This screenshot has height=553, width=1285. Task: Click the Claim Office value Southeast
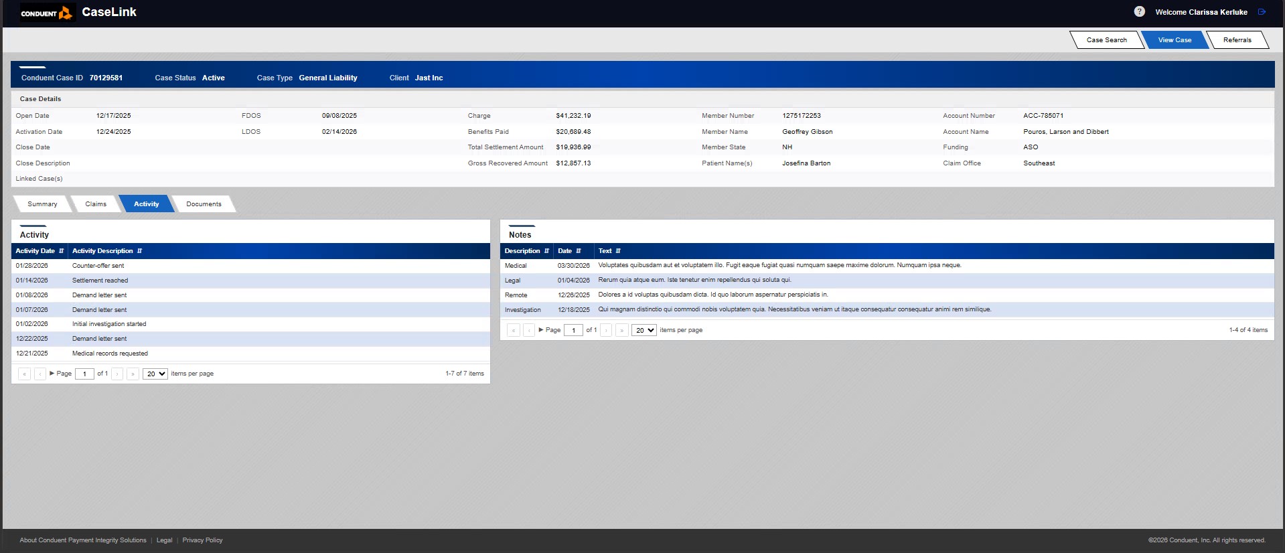pos(1039,163)
